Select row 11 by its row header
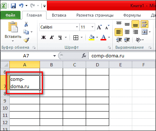This screenshot has width=156, height=131. coord(5,115)
